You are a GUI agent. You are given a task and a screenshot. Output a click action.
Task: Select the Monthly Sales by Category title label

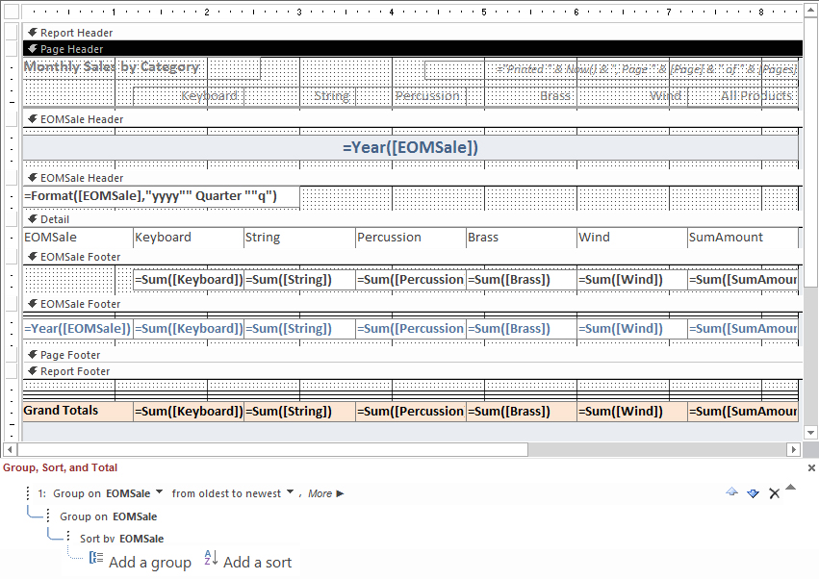[112, 67]
